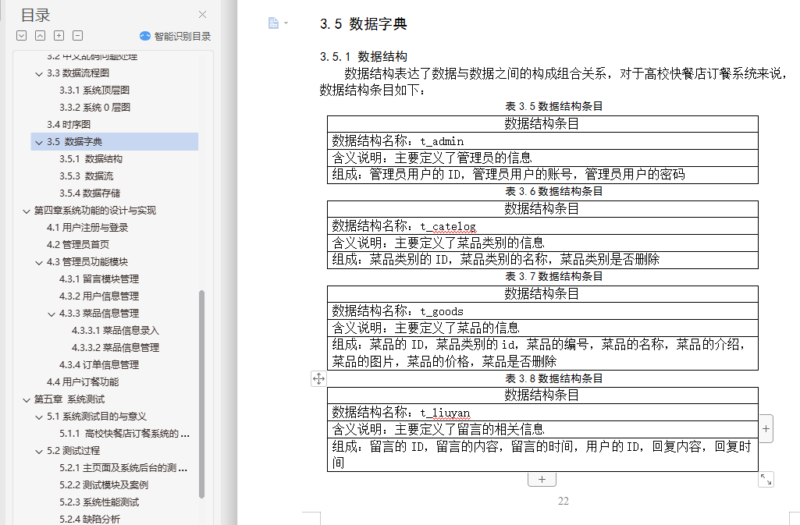Screen dimensions: 800x525
Task: Collapse the 4.3 管理员功能模块 node
Action: pyautogui.click(x=39, y=262)
